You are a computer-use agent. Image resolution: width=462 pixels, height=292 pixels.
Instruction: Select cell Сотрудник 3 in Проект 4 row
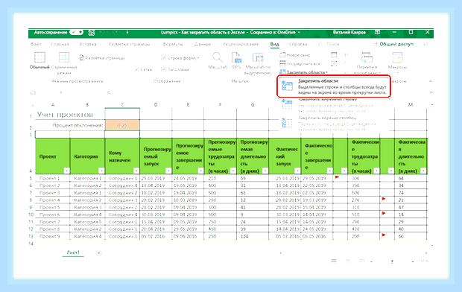click(122, 200)
